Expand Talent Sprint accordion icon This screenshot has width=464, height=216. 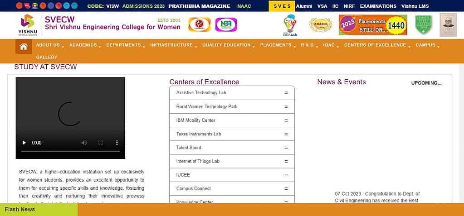click(286, 148)
